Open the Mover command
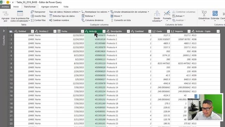This screenshot has width=225, height=127. [x=116, y=16]
